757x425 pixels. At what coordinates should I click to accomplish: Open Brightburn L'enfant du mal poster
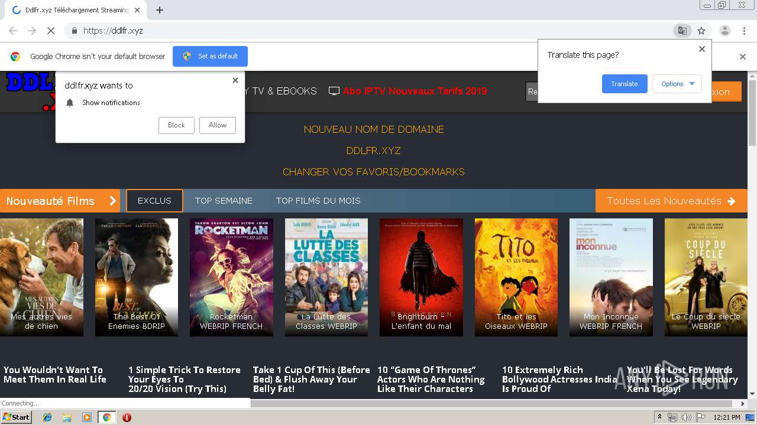[421, 277]
